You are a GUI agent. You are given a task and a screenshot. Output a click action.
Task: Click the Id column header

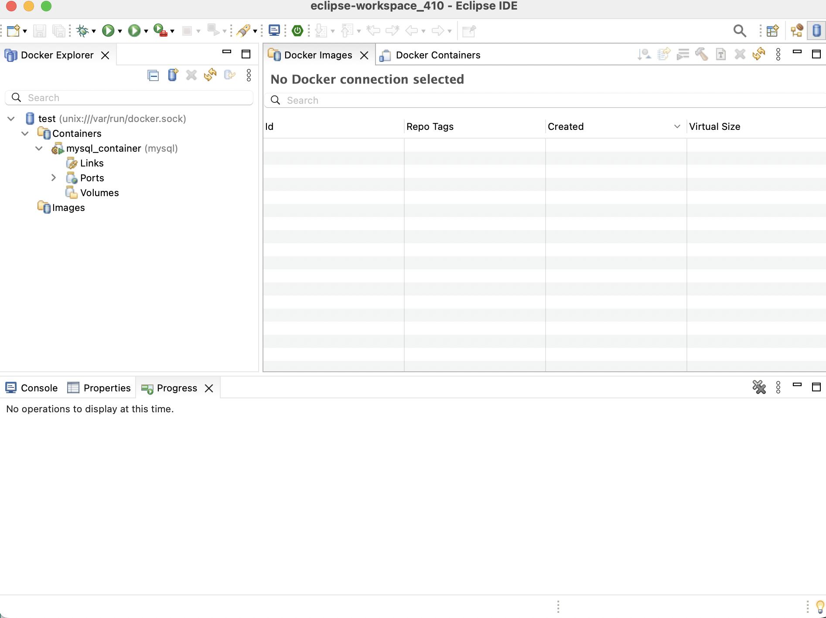[333, 126]
